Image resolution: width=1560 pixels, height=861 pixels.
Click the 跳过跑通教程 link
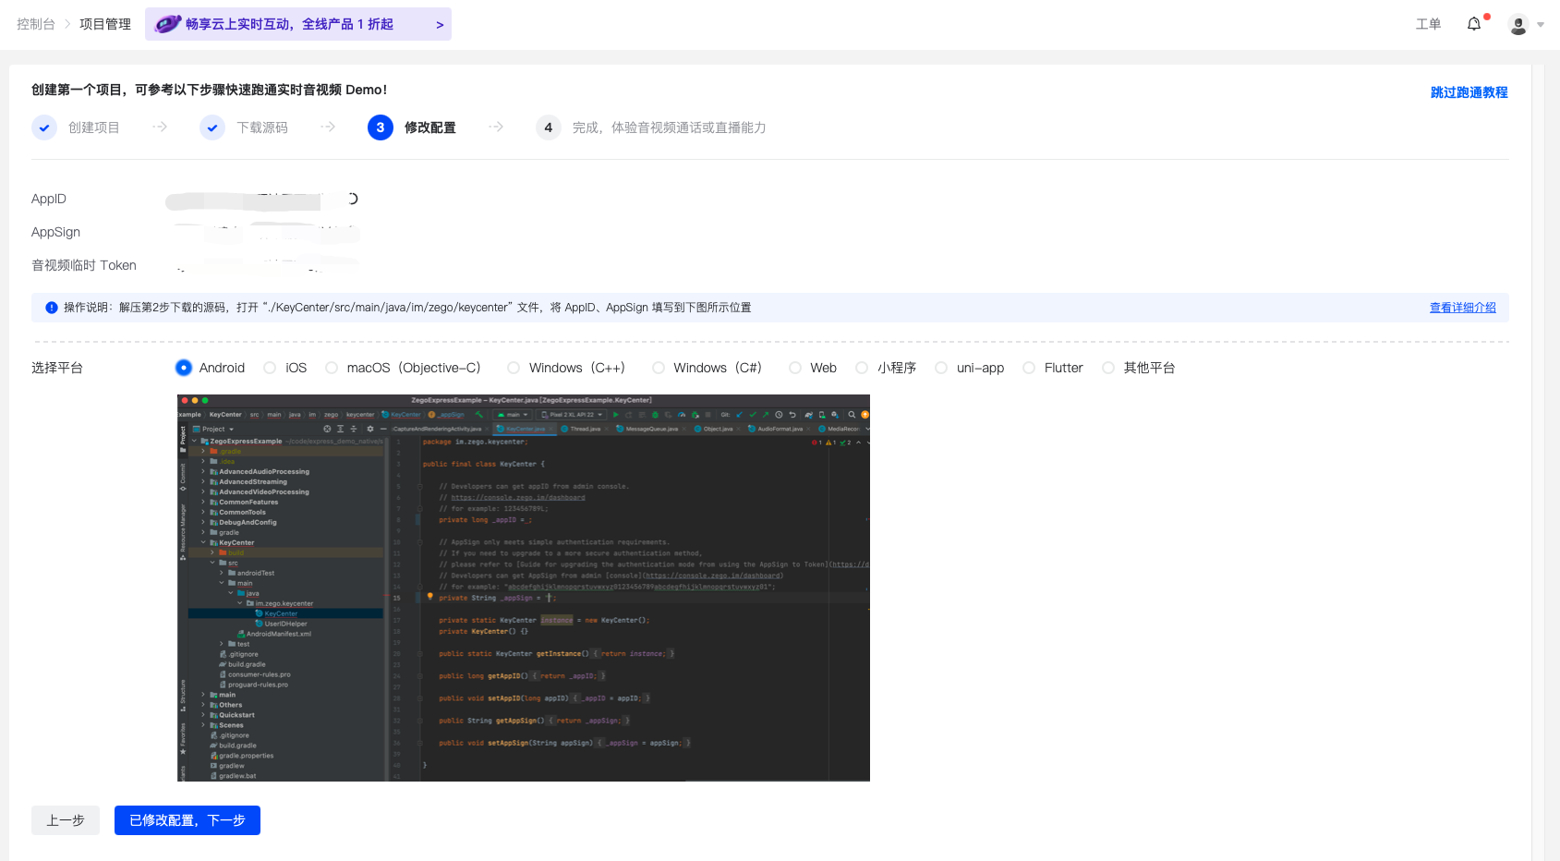coord(1469,92)
